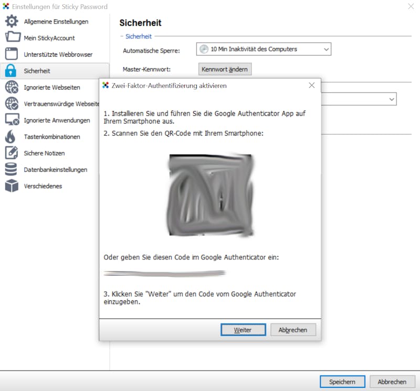Click the globe-check icon for Vertrauenswürdige Webseiten
Screen dimensions: 420x391
click(12, 103)
